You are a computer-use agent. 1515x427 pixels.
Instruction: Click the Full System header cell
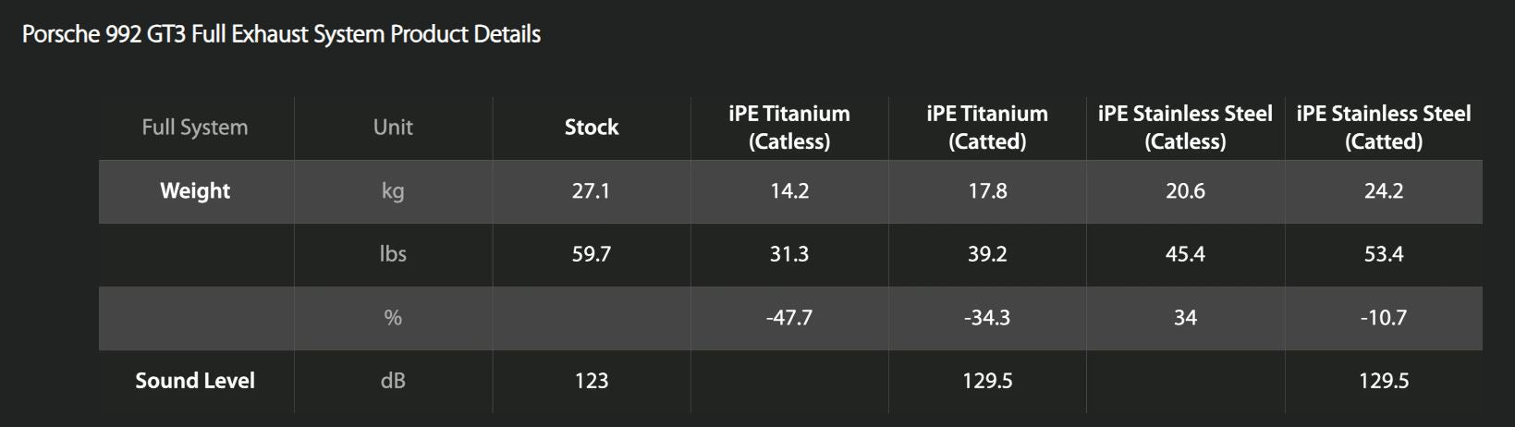click(195, 128)
